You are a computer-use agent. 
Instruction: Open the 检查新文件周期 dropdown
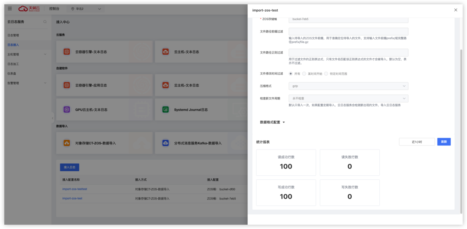(x=348, y=98)
